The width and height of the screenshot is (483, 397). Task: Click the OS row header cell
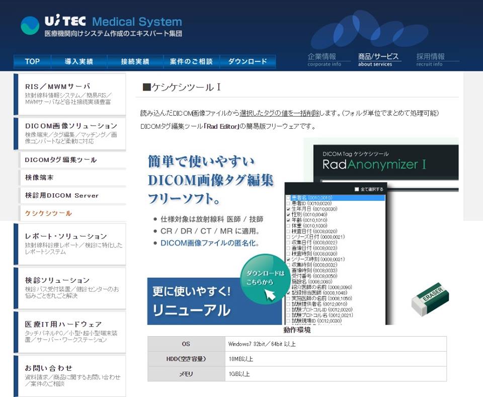tap(186, 344)
